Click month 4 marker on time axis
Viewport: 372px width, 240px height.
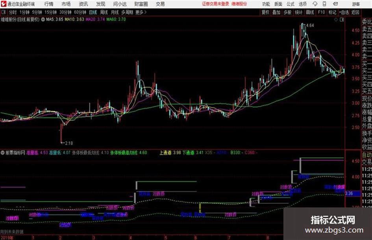[x=130, y=238]
